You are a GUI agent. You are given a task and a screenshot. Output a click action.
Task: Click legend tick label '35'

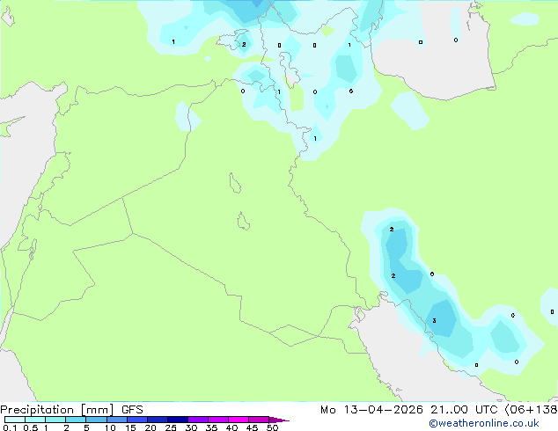(211, 427)
